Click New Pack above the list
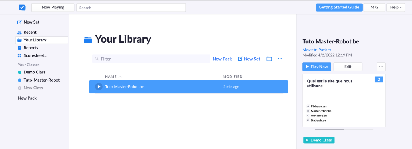Viewport: 412px width, 149px height. click(222, 59)
